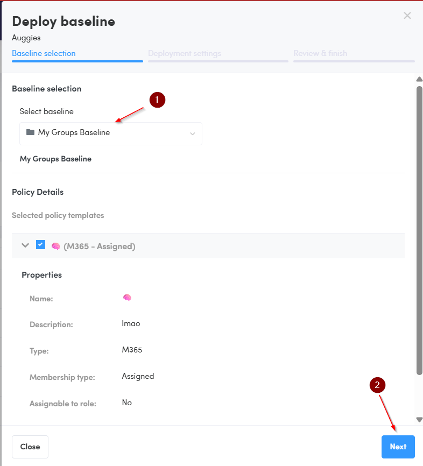Click the red annotation marker 1
The width and height of the screenshot is (423, 466).
tap(157, 100)
